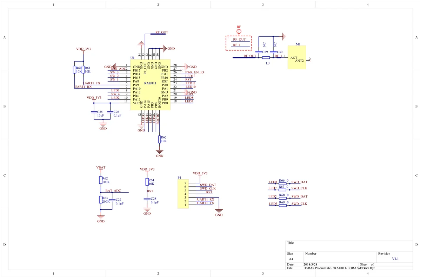
Task: Select capacitor C29 marked NC
Action: pyautogui.click(x=258, y=52)
